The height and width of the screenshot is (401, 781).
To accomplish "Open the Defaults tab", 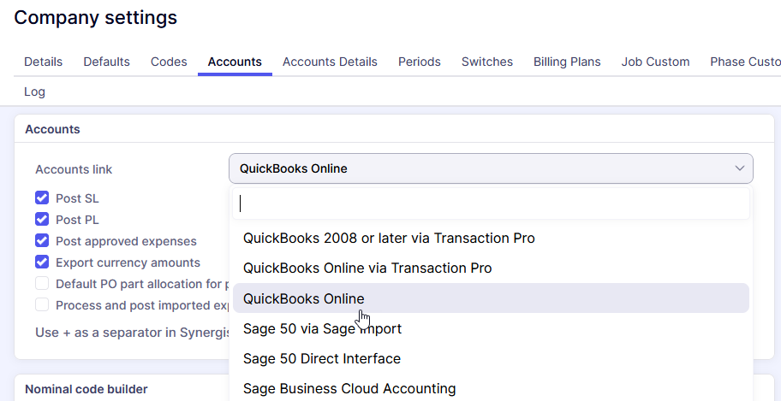I will pos(106,62).
